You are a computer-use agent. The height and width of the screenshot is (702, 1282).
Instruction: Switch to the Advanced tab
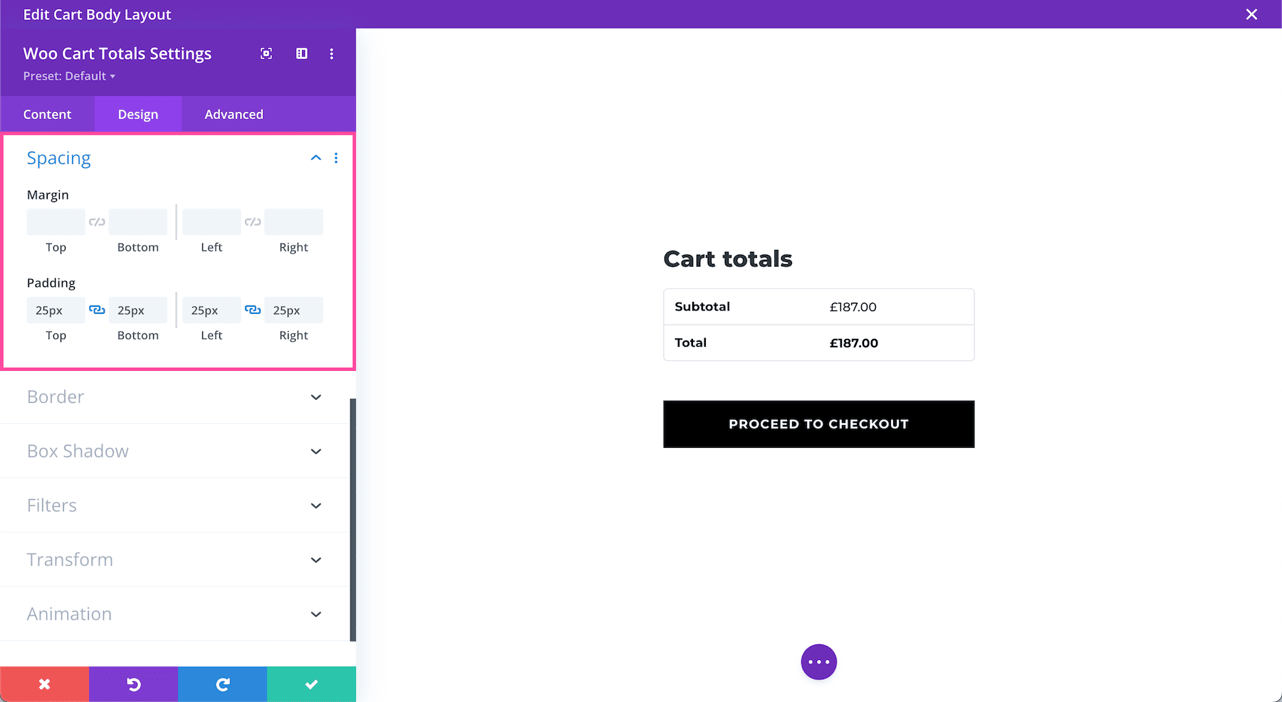pyautogui.click(x=234, y=115)
